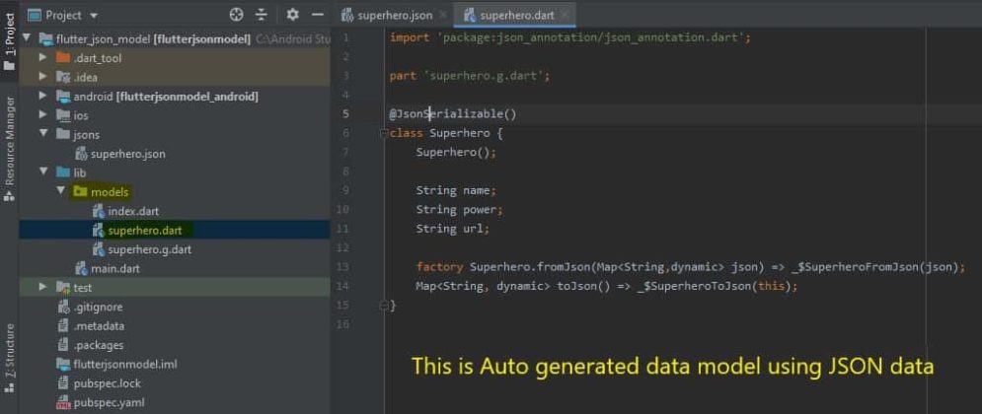This screenshot has height=414, width=982.
Task: Click the ios folder icon
Action: (x=62, y=115)
